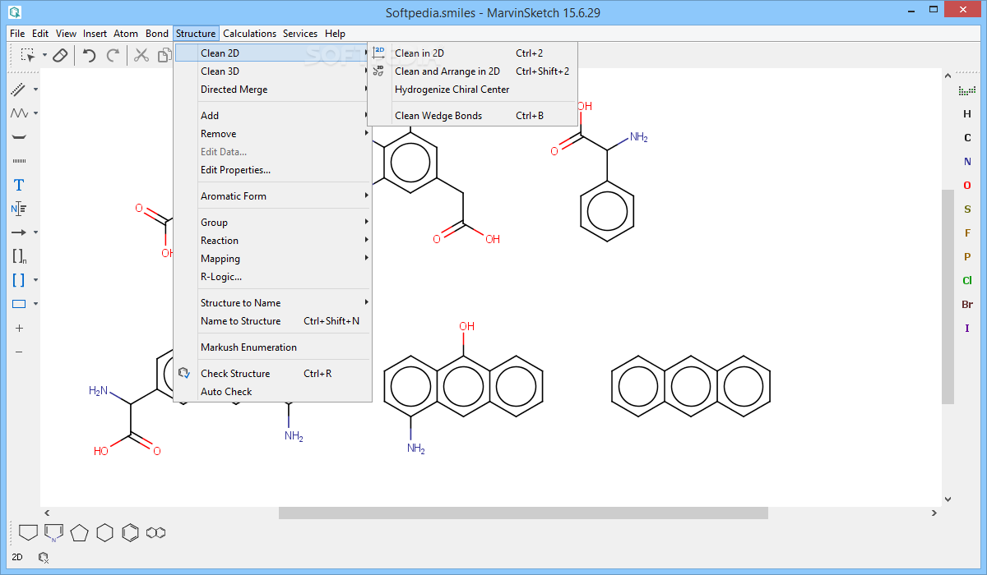The image size is (987, 575).
Task: Select the blue bracket tool
Action: coord(19,280)
